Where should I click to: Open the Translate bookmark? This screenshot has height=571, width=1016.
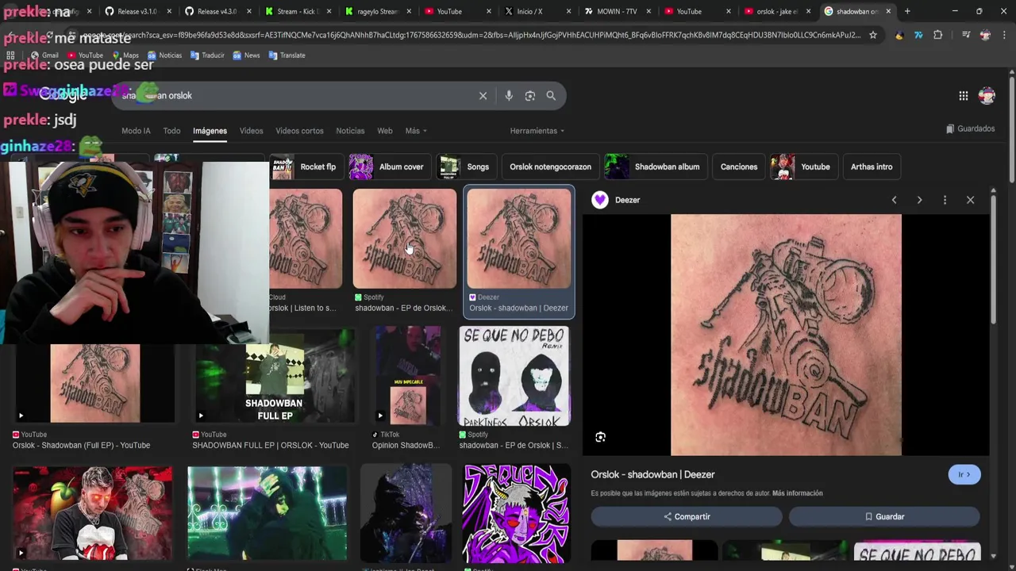[287, 56]
